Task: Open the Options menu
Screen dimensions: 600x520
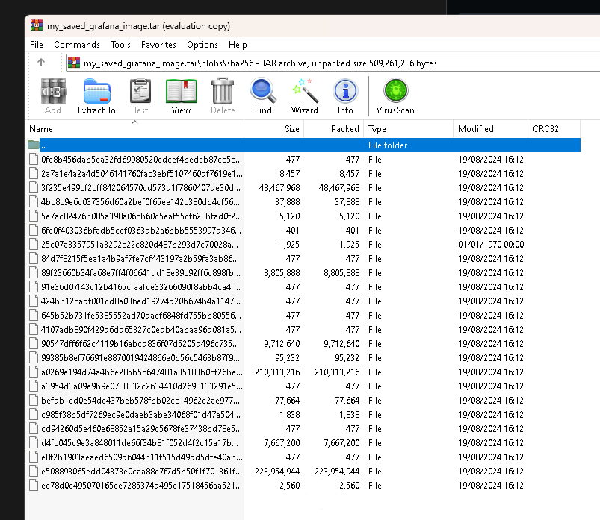Action: pos(202,45)
